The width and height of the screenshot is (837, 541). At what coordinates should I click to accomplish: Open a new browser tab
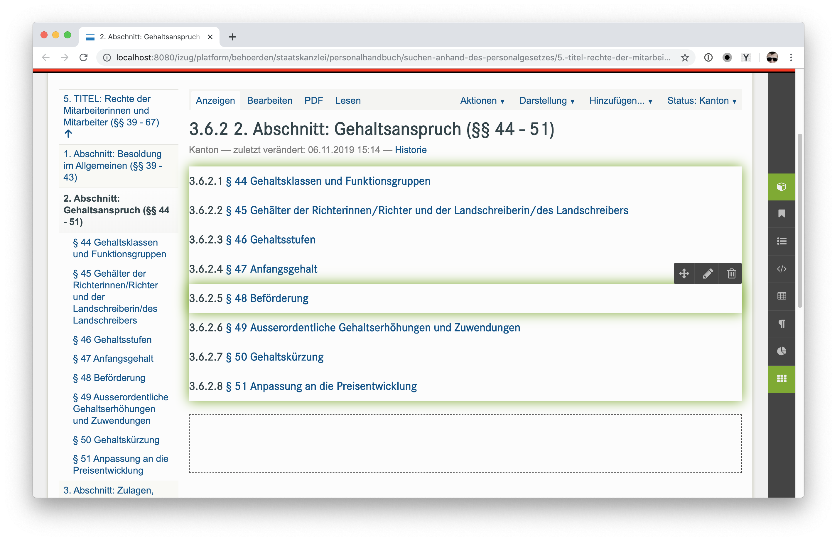(232, 37)
